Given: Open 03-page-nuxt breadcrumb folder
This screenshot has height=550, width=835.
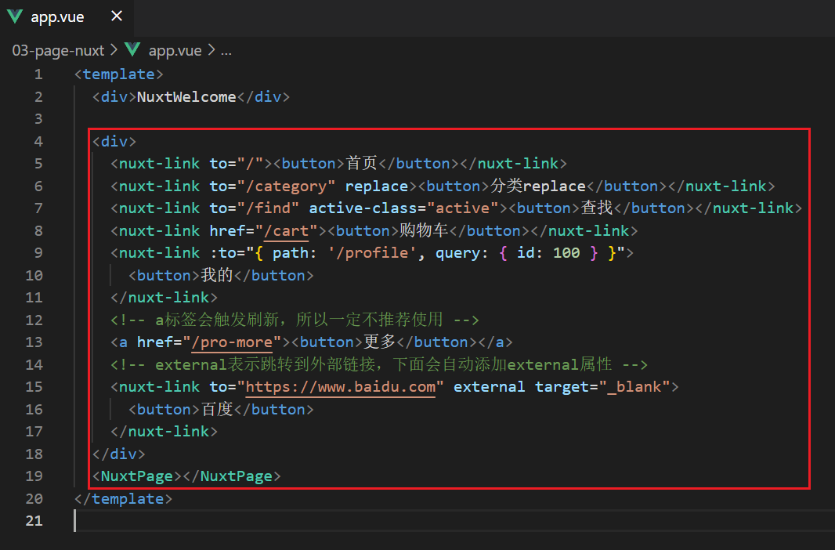Looking at the screenshot, I should click(x=58, y=51).
